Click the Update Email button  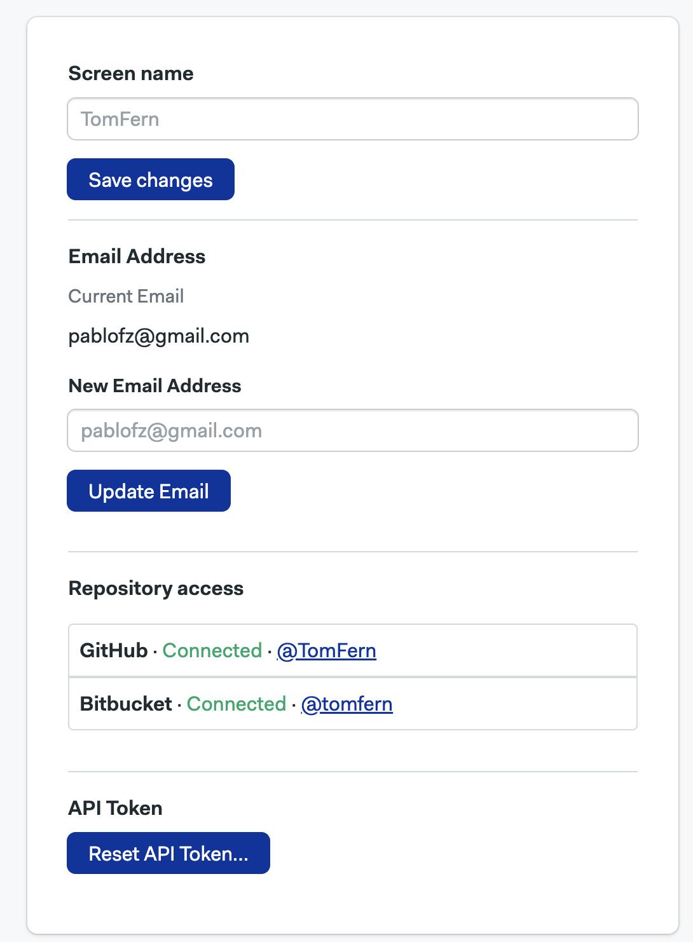pyautogui.click(x=149, y=491)
